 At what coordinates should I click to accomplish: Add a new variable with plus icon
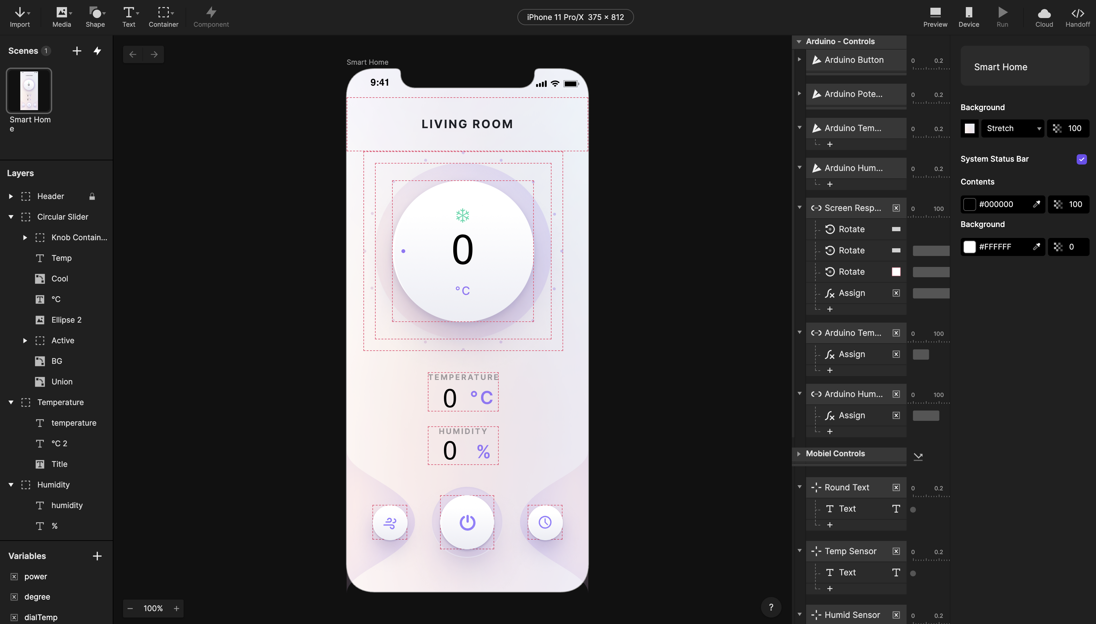(97, 556)
